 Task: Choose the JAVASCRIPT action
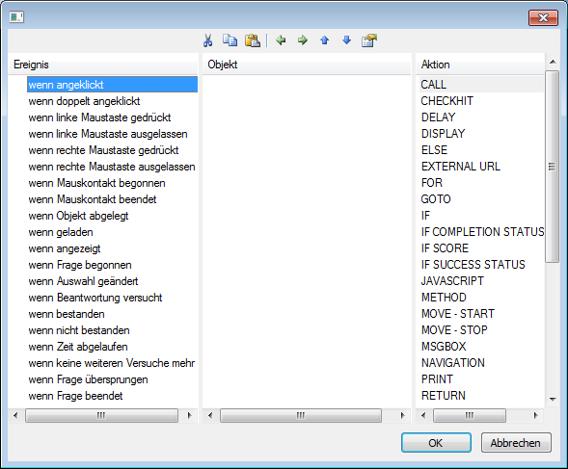click(x=452, y=281)
